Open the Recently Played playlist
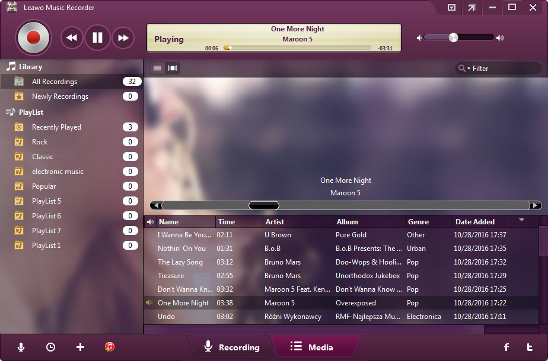The height and width of the screenshot is (361, 548). (71, 127)
